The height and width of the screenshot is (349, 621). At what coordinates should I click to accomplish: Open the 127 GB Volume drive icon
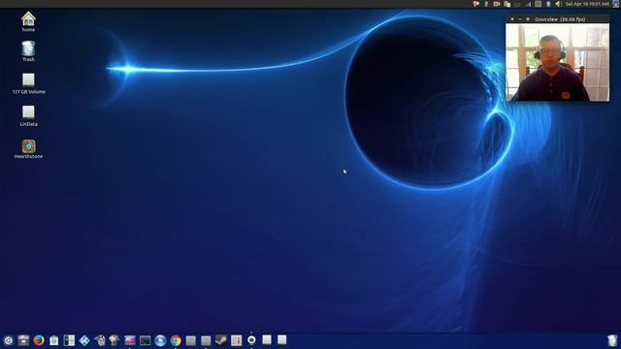[28, 83]
